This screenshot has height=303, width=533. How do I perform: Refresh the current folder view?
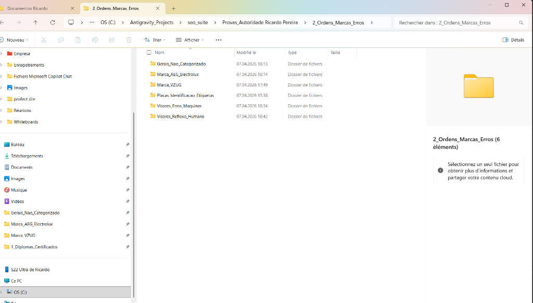pyautogui.click(x=53, y=22)
